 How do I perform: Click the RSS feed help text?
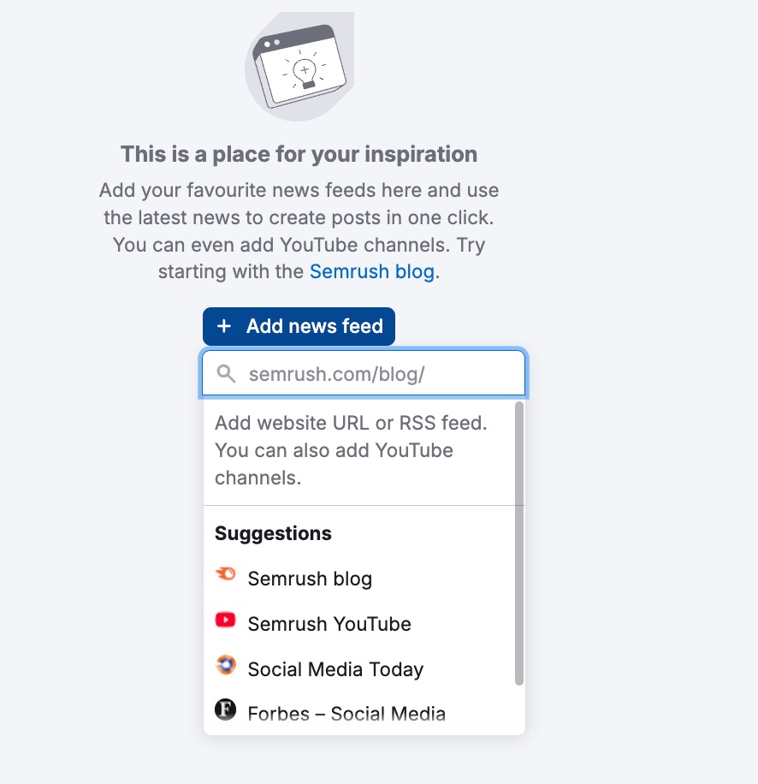(x=351, y=450)
